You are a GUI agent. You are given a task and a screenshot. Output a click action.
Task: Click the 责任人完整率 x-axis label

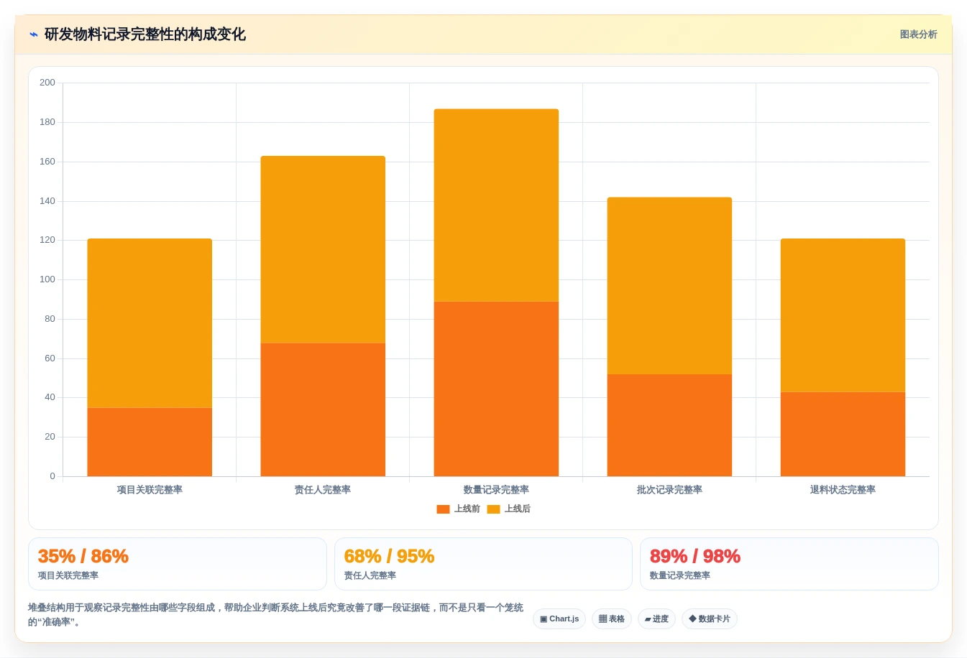[x=323, y=490]
